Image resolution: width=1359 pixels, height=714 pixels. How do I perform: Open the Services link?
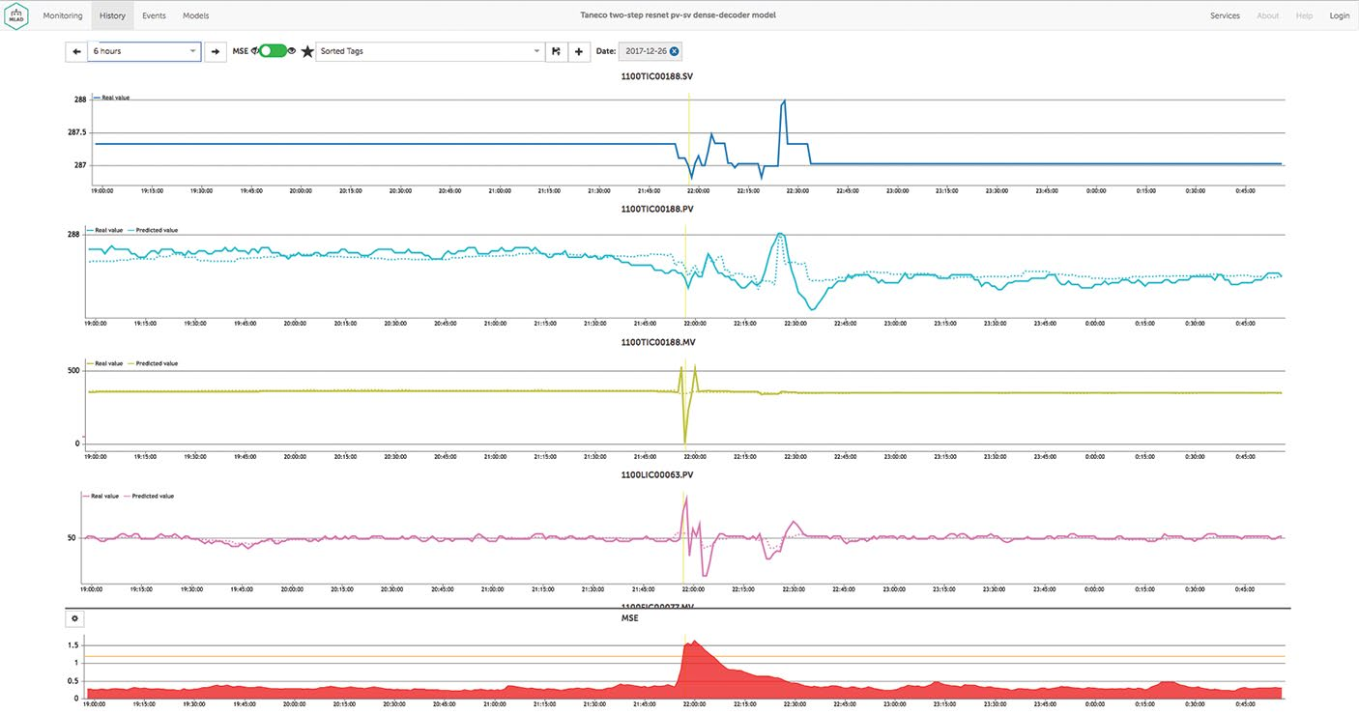click(1225, 15)
